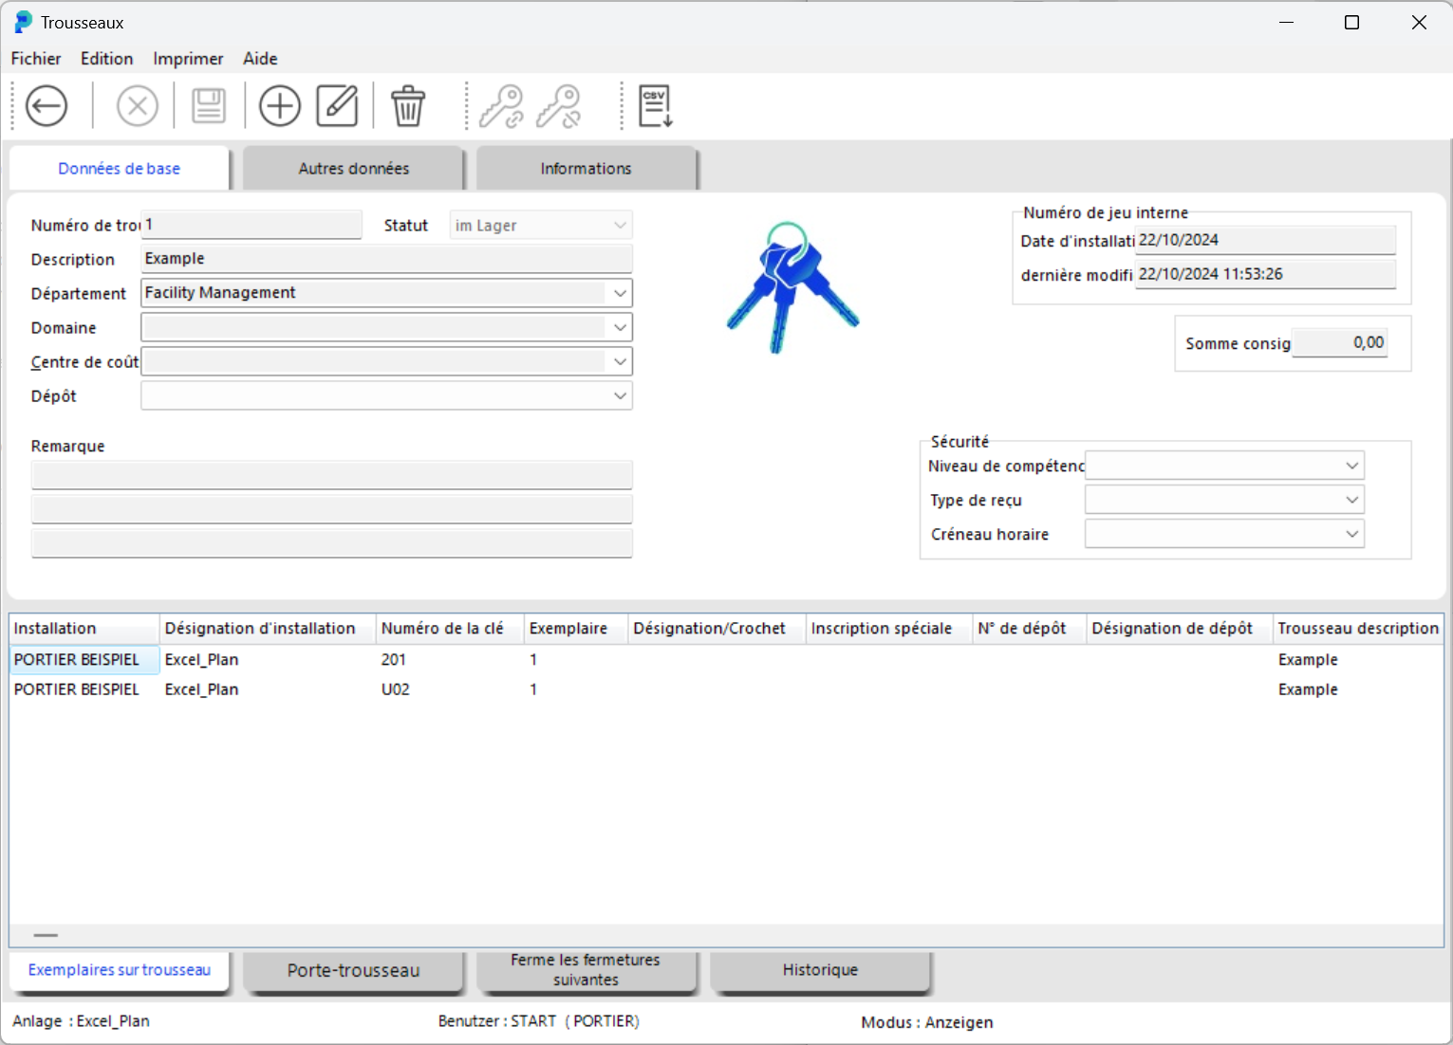Click the back arrow toolbar icon
Image resolution: width=1453 pixels, height=1045 pixels.
pyautogui.click(x=47, y=105)
